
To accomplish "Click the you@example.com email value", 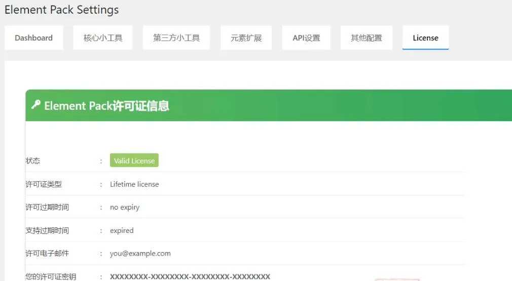I will (140, 253).
